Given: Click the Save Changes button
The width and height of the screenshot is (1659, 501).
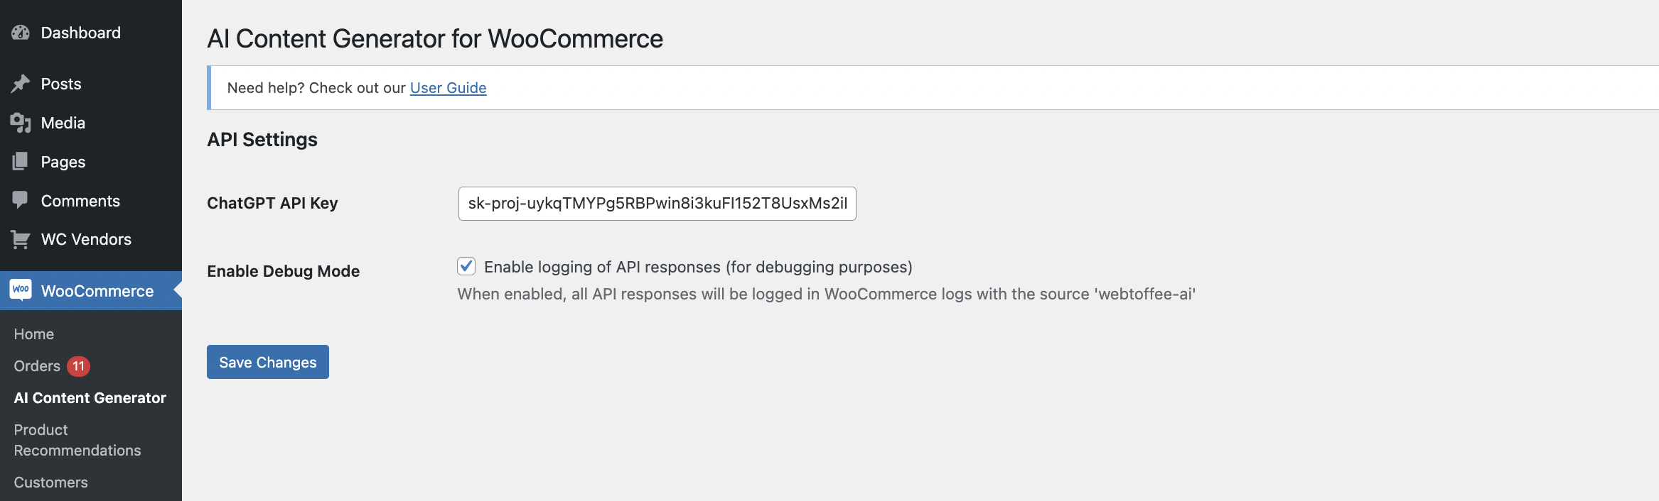Looking at the screenshot, I should pos(268,362).
